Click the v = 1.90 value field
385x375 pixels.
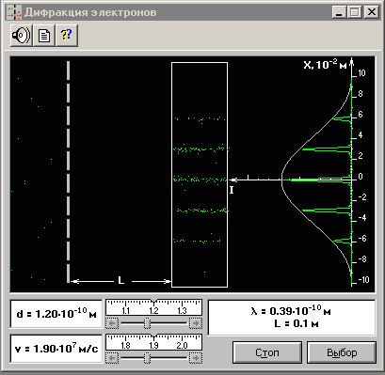coord(56,349)
